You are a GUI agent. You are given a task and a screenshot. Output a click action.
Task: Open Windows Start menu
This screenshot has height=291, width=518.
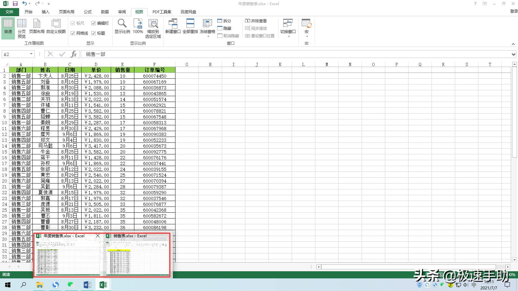pos(8,285)
